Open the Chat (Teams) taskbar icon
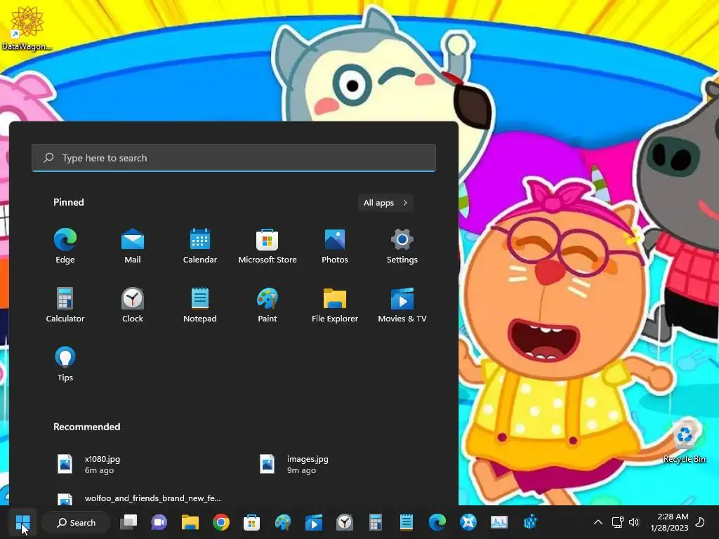The width and height of the screenshot is (719, 539). (x=159, y=522)
